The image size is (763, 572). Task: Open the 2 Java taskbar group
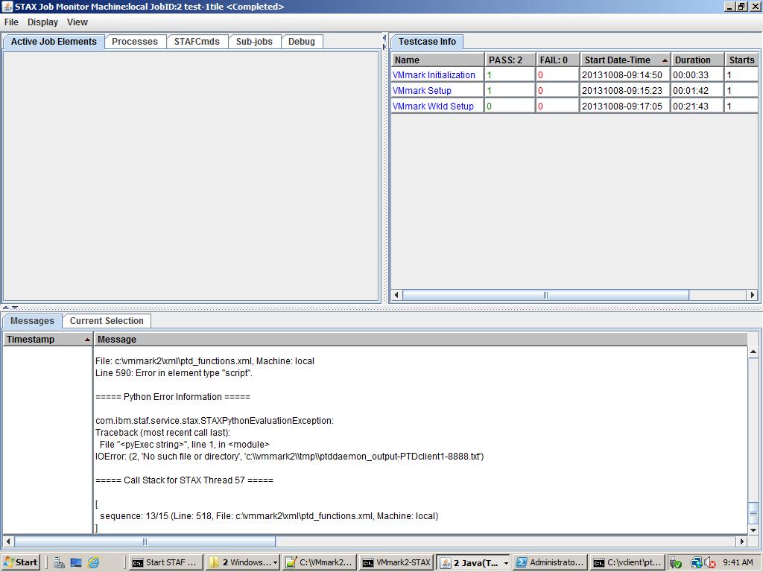coord(473,562)
